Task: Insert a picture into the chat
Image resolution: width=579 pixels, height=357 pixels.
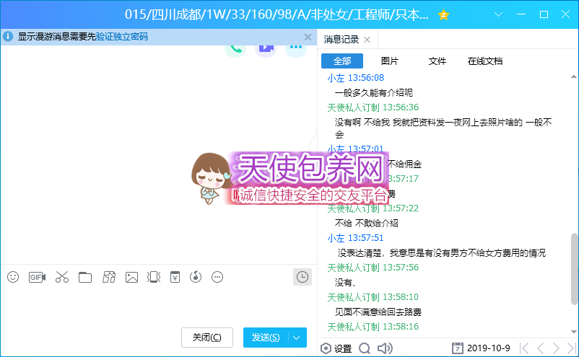Action: (x=131, y=277)
